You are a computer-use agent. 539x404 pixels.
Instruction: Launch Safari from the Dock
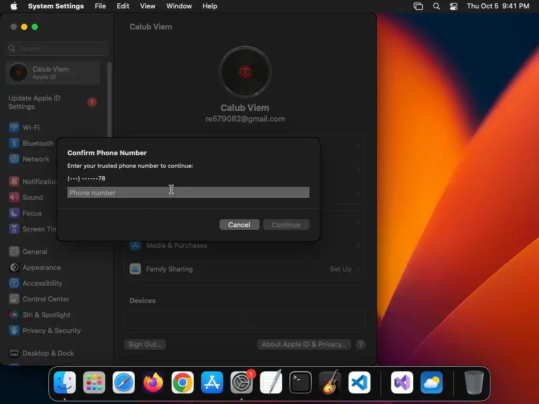click(x=124, y=382)
